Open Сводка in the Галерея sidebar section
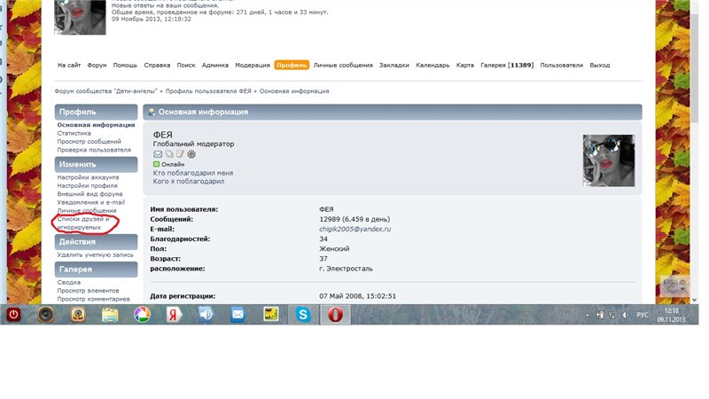Viewport: 709px width, 399px height. click(69, 282)
